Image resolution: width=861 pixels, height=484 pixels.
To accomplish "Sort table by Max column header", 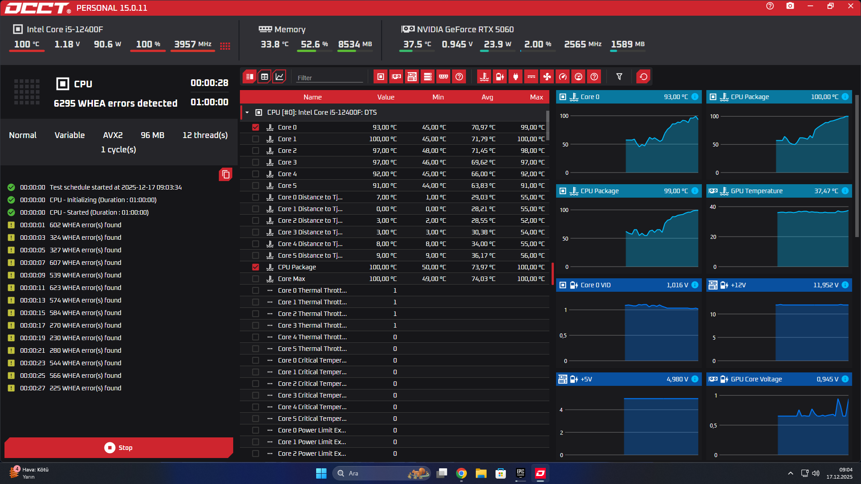I will (x=536, y=97).
